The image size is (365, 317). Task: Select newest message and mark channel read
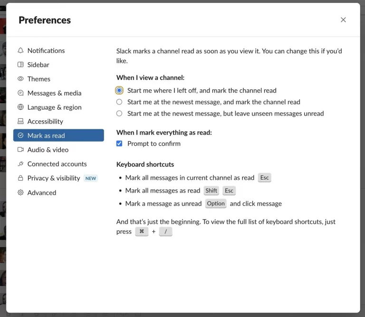point(119,102)
